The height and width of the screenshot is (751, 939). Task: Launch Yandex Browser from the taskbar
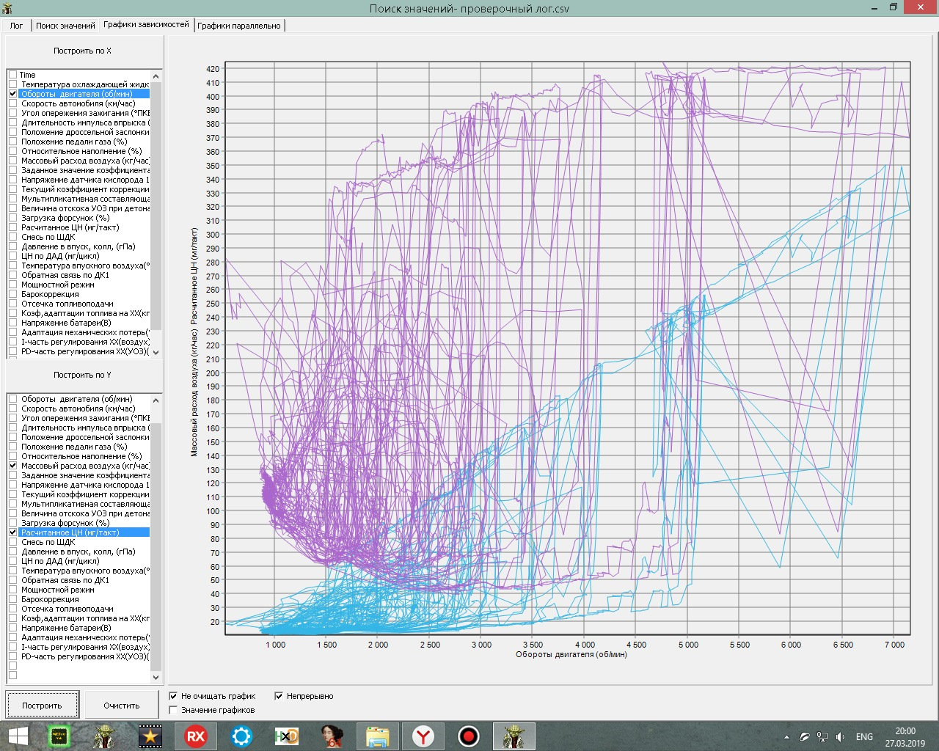(423, 736)
